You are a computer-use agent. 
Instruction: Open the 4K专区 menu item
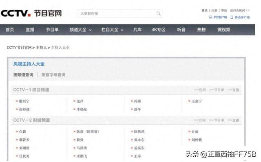[x=158, y=30]
